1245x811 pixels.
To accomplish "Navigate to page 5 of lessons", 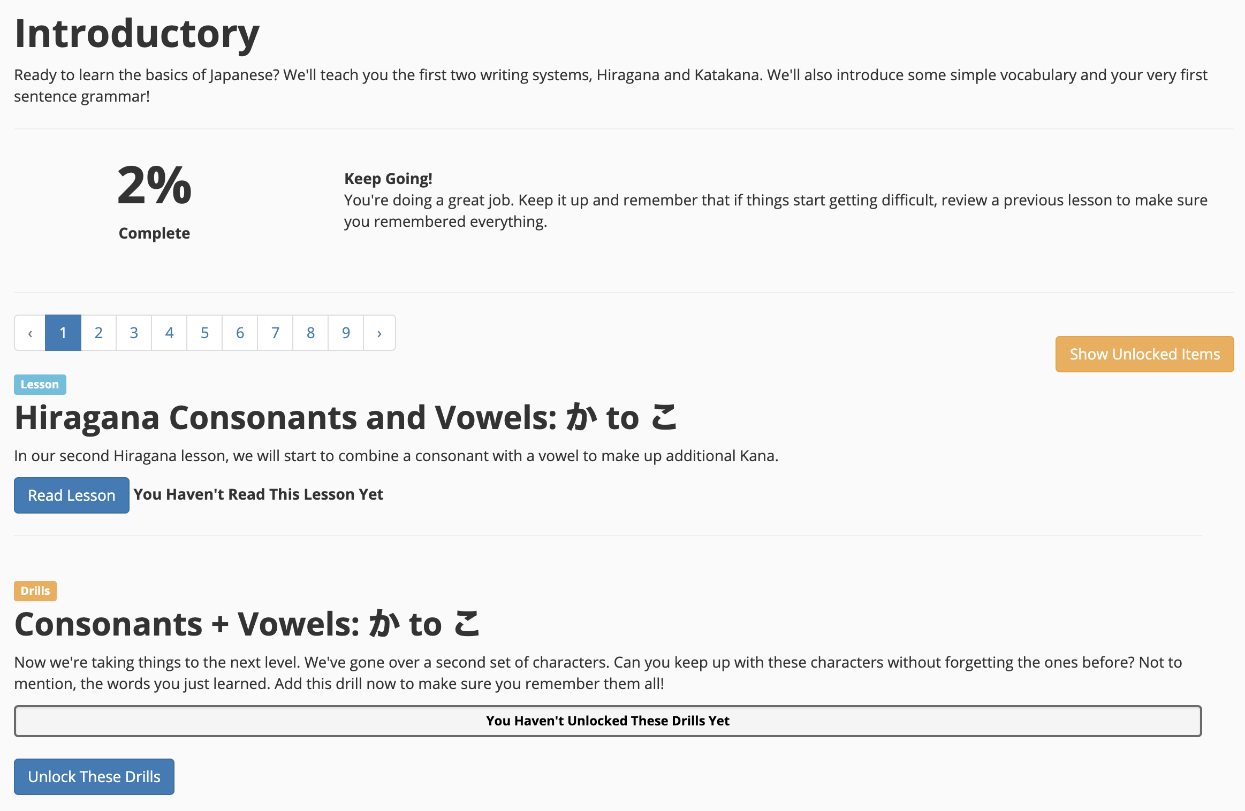I will pos(203,332).
